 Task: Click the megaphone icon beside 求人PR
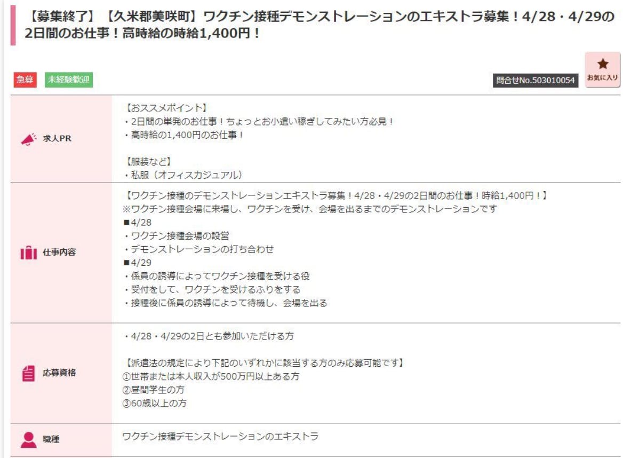[x=29, y=139]
